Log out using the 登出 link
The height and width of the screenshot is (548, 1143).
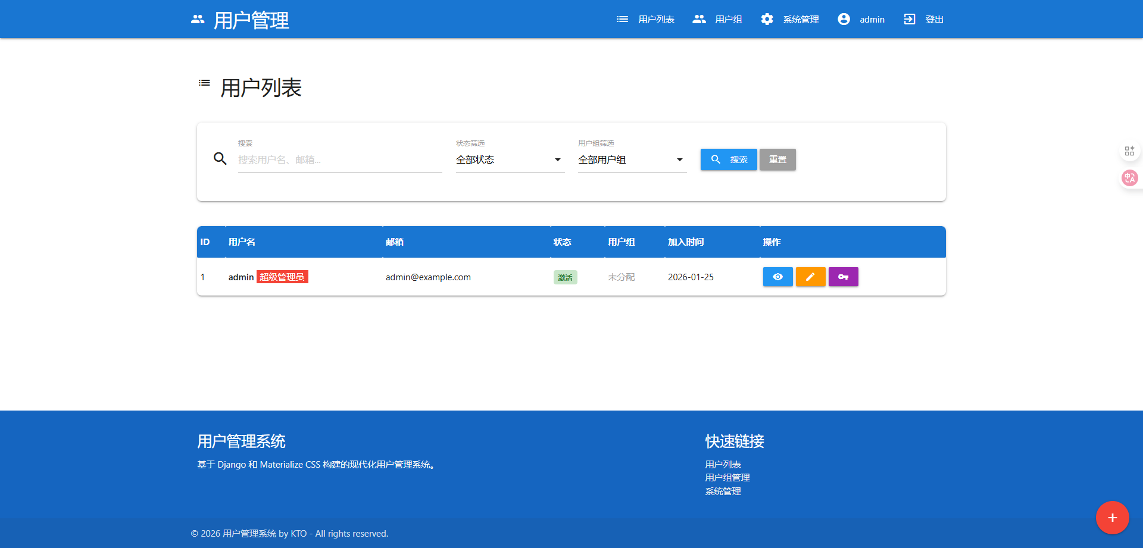click(x=923, y=20)
